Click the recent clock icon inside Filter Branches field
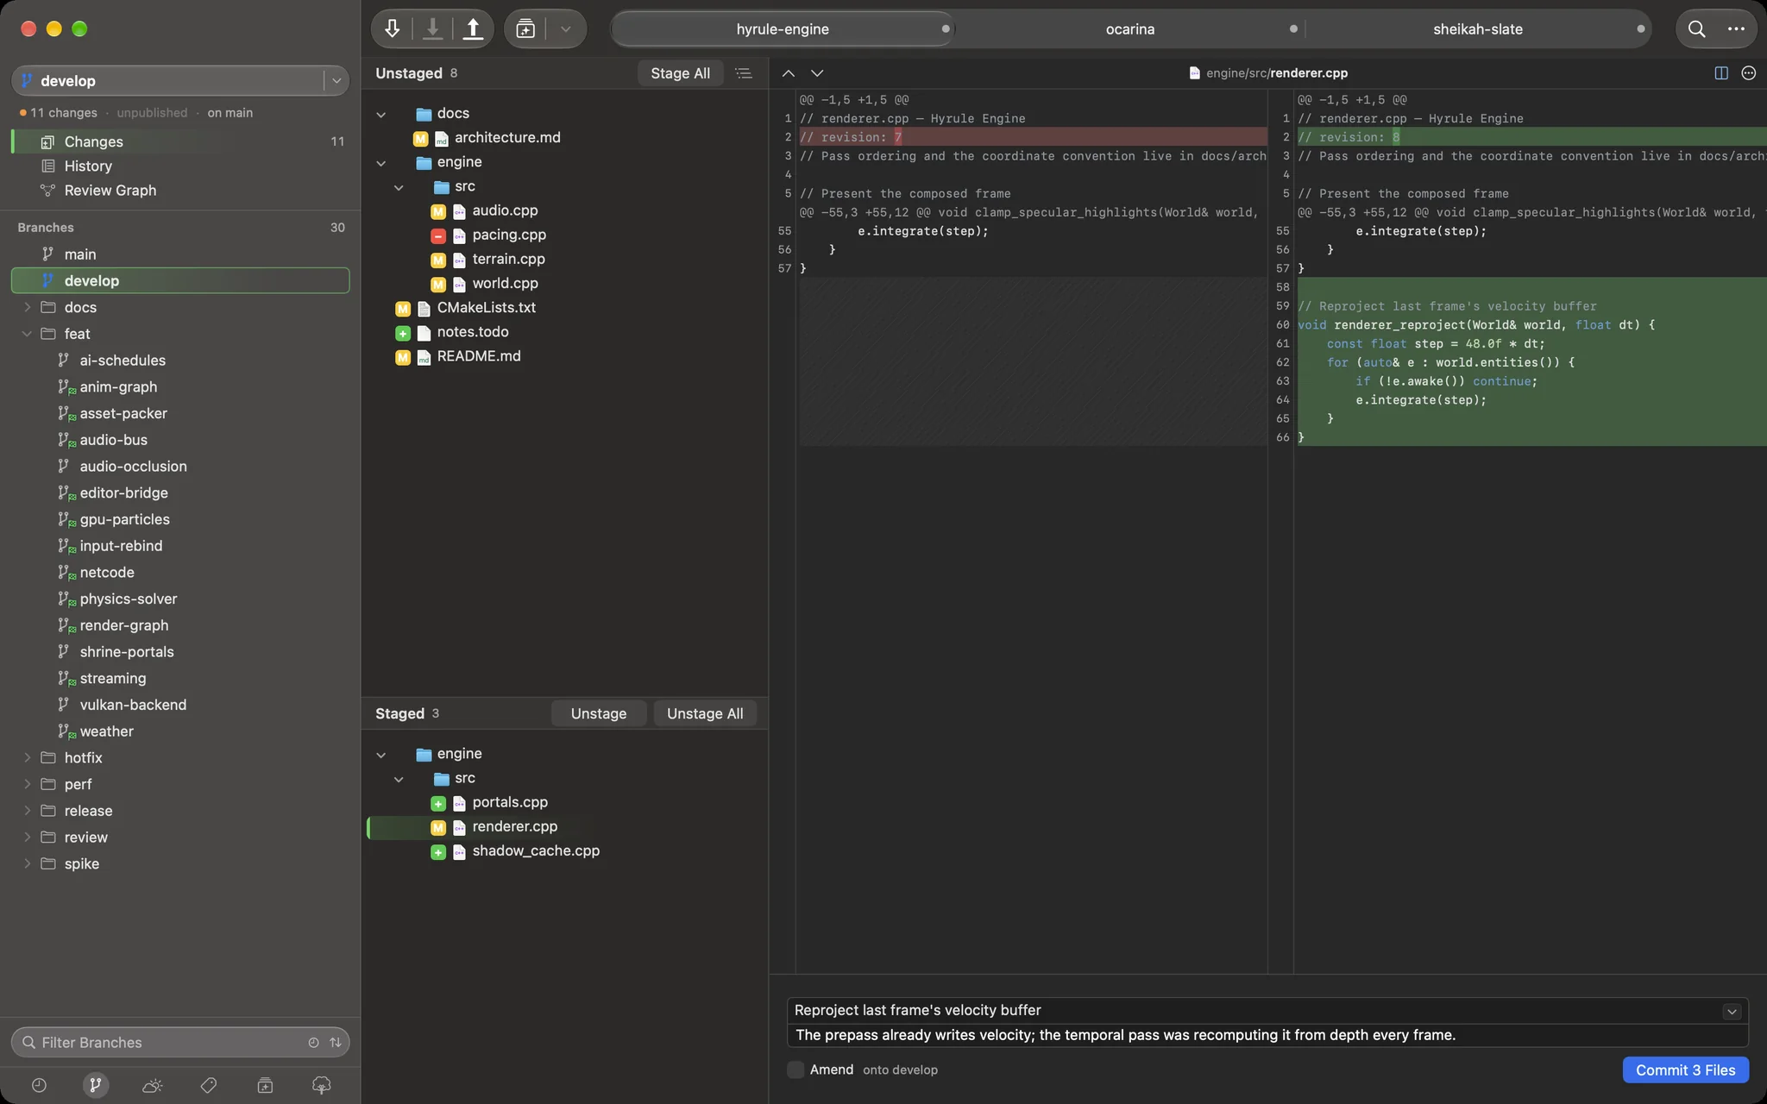 [x=313, y=1042]
